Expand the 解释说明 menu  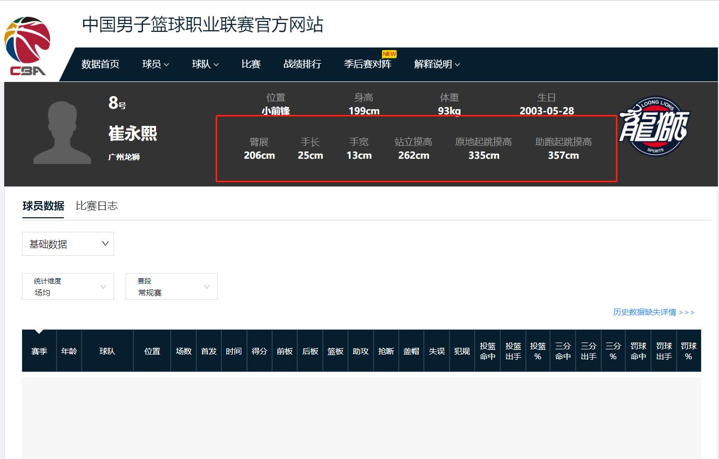click(437, 64)
